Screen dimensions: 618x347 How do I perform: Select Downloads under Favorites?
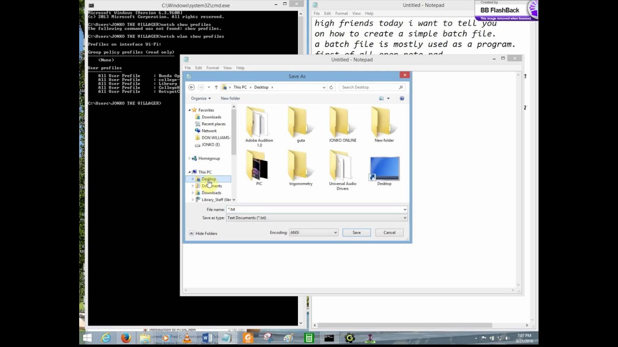tap(209, 117)
